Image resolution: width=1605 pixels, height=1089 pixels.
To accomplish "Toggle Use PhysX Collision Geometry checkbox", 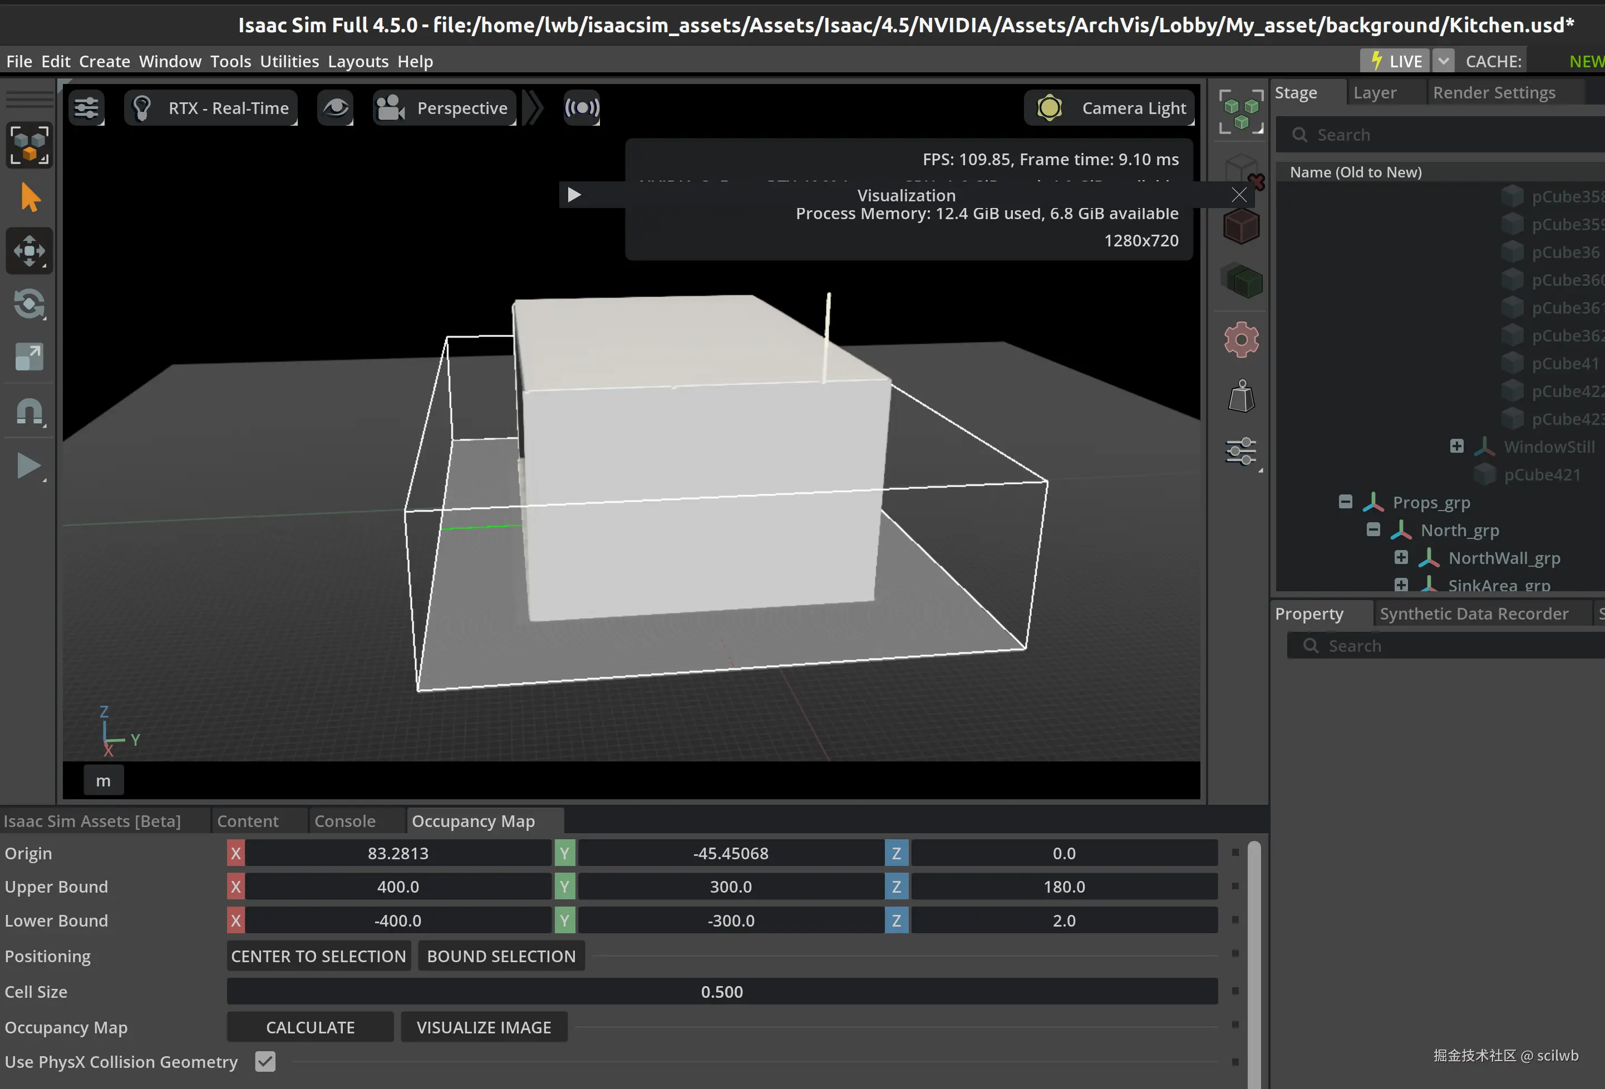I will coord(265,1061).
